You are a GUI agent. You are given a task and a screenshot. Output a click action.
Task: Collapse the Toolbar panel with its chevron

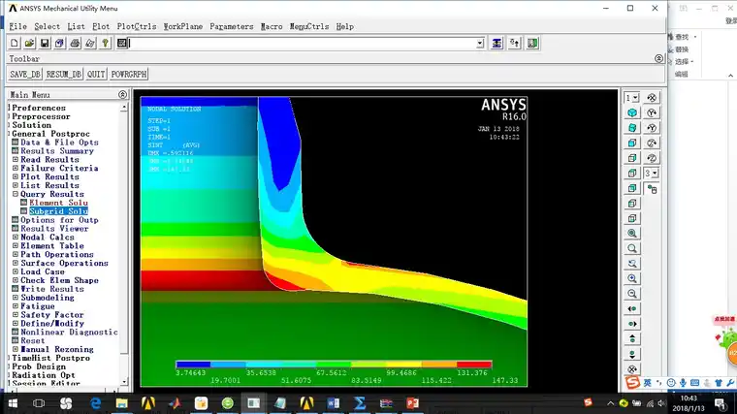tap(659, 59)
